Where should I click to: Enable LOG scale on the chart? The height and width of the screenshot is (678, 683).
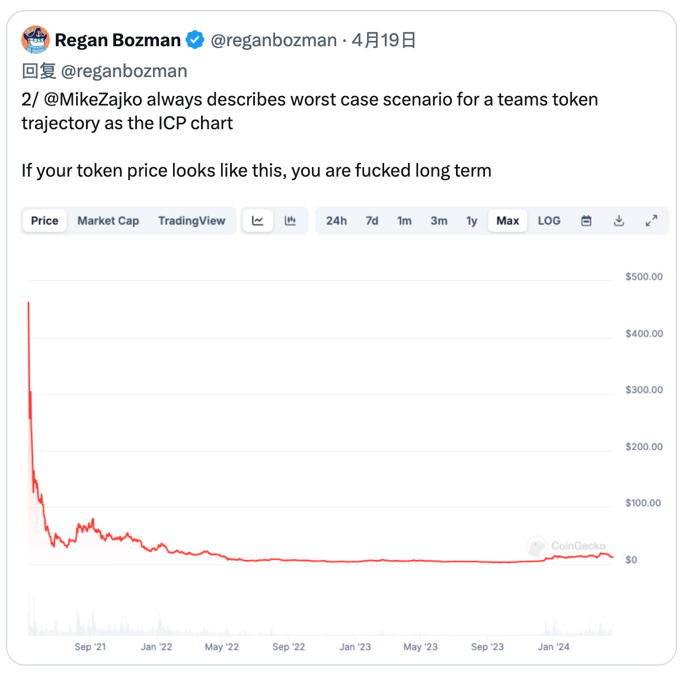point(548,220)
